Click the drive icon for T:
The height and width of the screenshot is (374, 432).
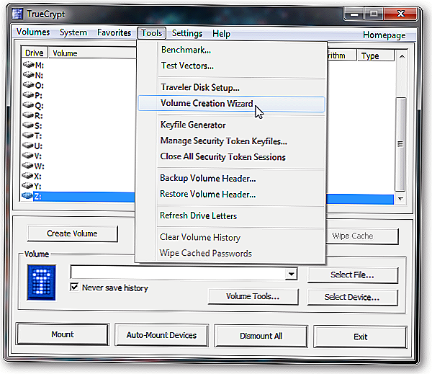pyautogui.click(x=29, y=135)
